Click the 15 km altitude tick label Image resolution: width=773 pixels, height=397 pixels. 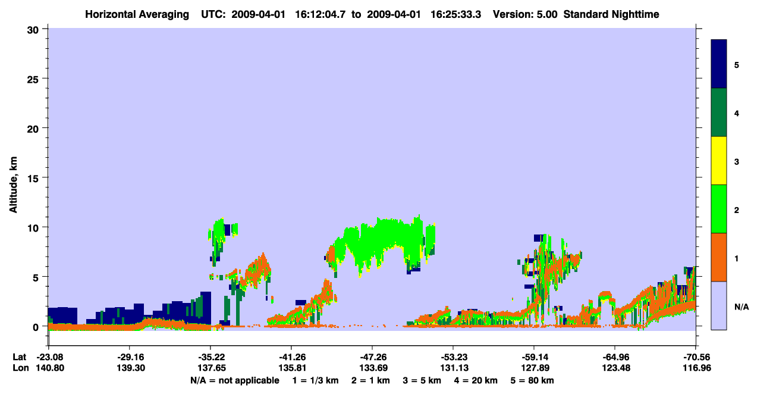(34, 178)
